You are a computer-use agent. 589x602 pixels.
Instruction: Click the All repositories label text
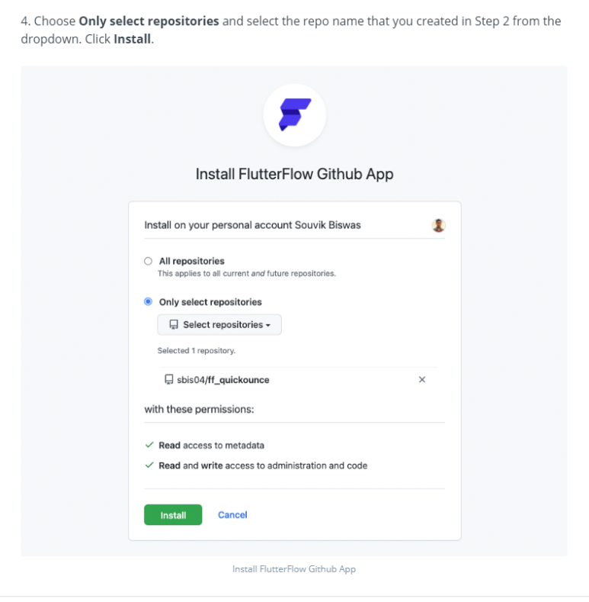pos(192,261)
